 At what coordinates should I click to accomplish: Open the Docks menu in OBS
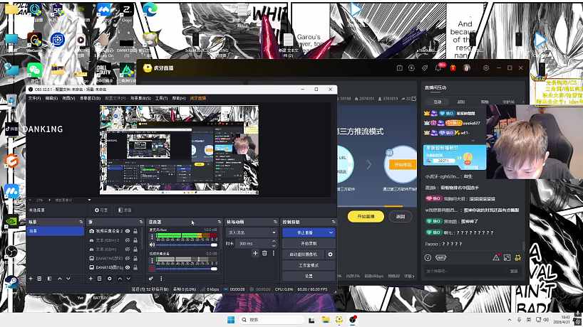[90, 98]
